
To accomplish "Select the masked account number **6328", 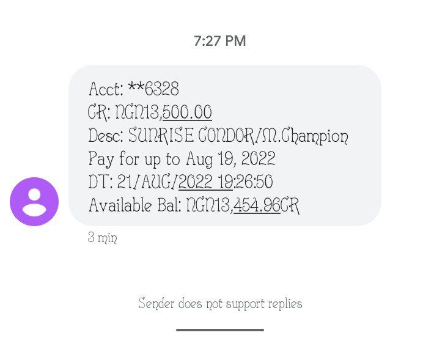I will tap(153, 89).
